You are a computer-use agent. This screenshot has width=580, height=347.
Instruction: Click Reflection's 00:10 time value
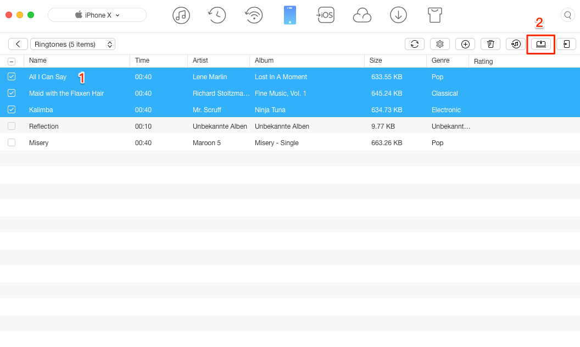(x=143, y=126)
